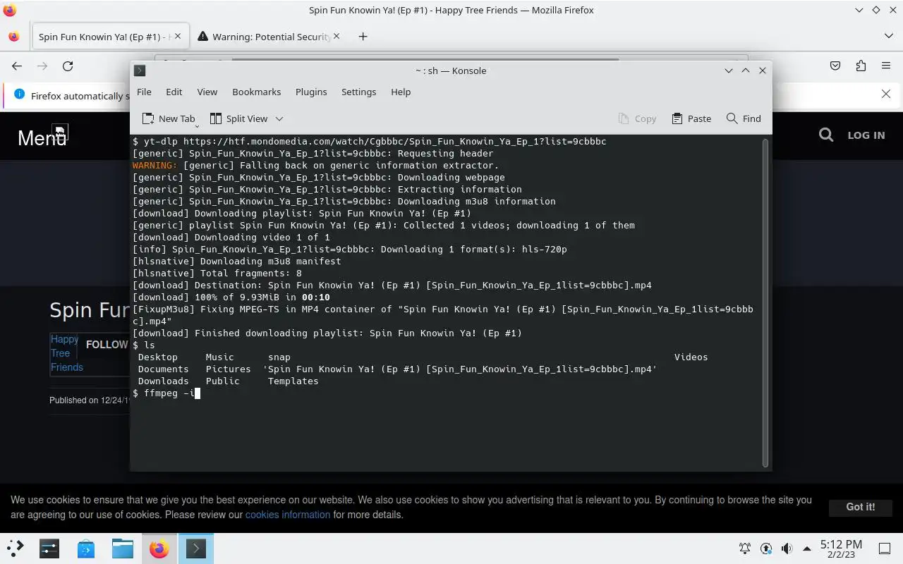Screen dimensions: 903x564
Task: Click the Published on date text
Action: point(90,400)
